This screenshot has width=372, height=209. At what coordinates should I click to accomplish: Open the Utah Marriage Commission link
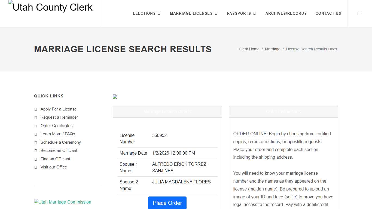click(62, 202)
